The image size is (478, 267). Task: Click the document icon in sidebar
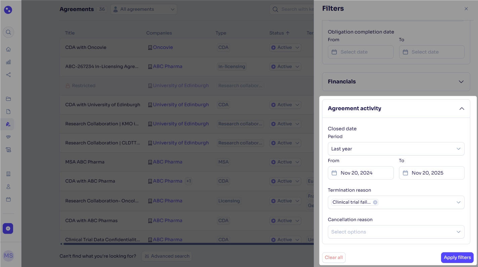click(x=8, y=112)
